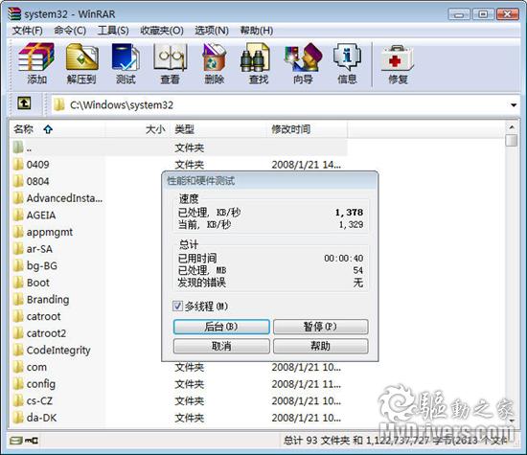Sort by the 修改时间 column header
527x455 pixels.
click(x=308, y=129)
